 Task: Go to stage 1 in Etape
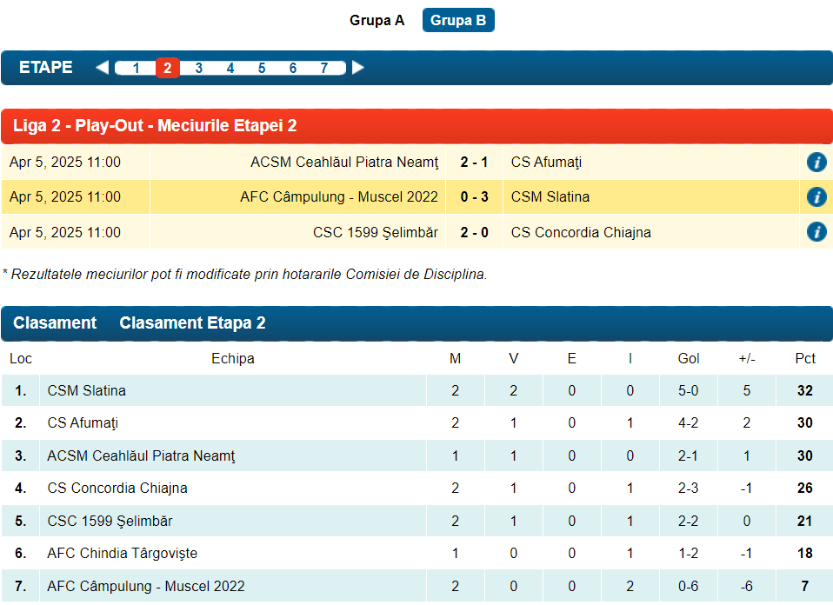click(137, 68)
